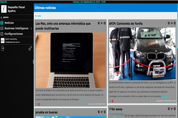Screen dimensions: 178x118
Task: Click third share icon on 'prueba en bueras'
Action: coord(105,112)
